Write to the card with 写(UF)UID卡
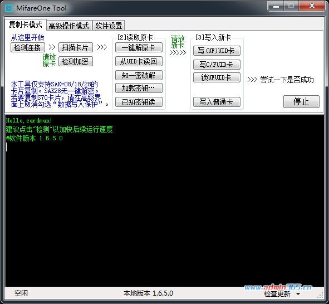 click(217, 51)
